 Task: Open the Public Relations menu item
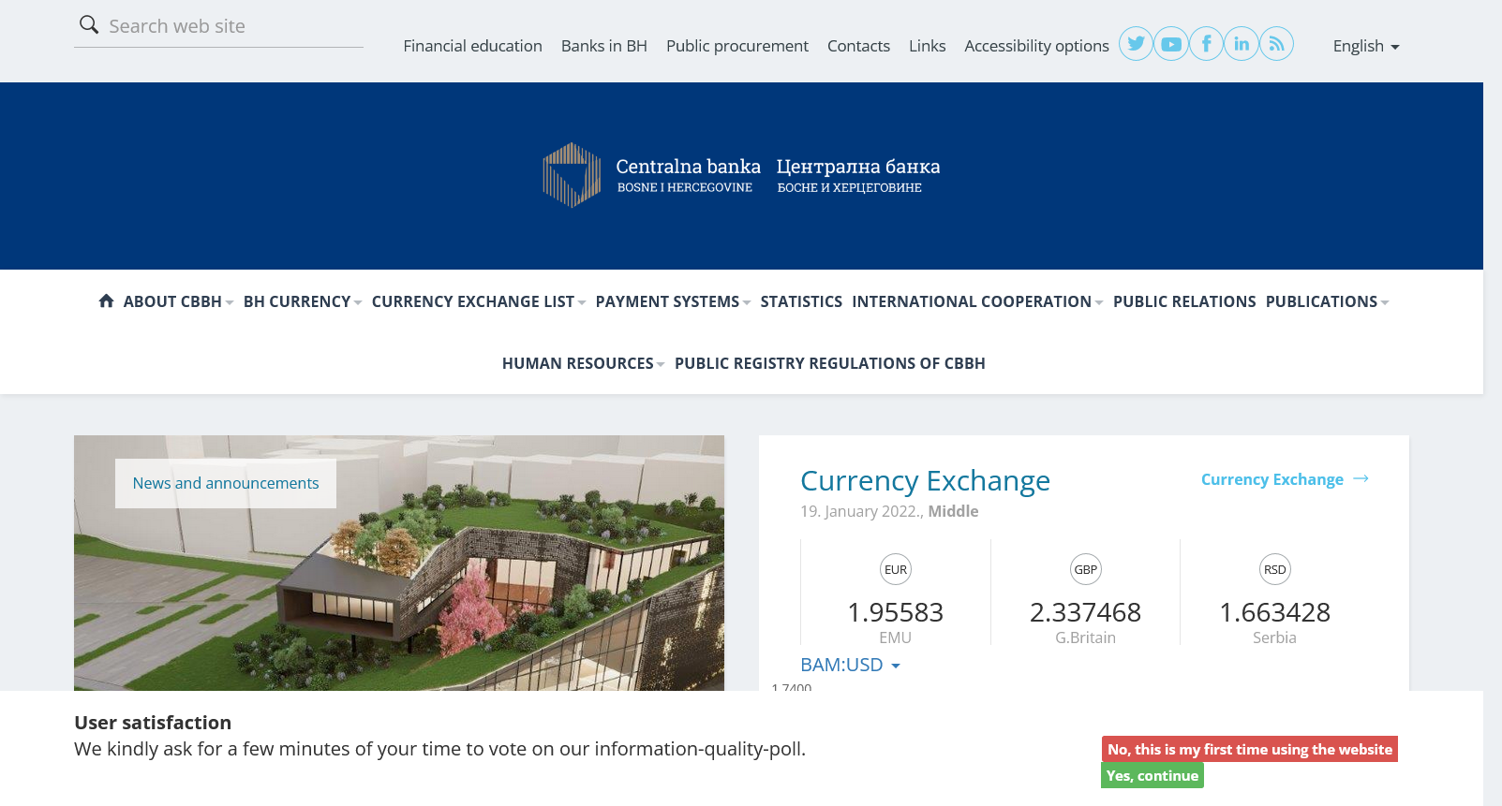pyautogui.click(x=1183, y=301)
